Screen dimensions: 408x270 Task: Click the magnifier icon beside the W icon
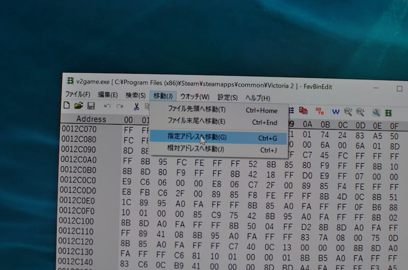[x=348, y=112]
